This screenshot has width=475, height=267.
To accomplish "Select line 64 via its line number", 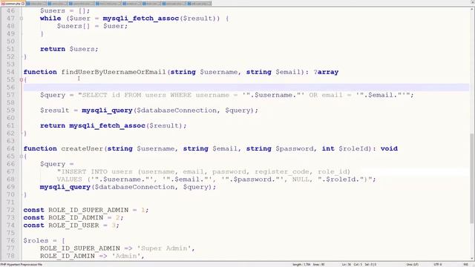I will tap(10, 148).
